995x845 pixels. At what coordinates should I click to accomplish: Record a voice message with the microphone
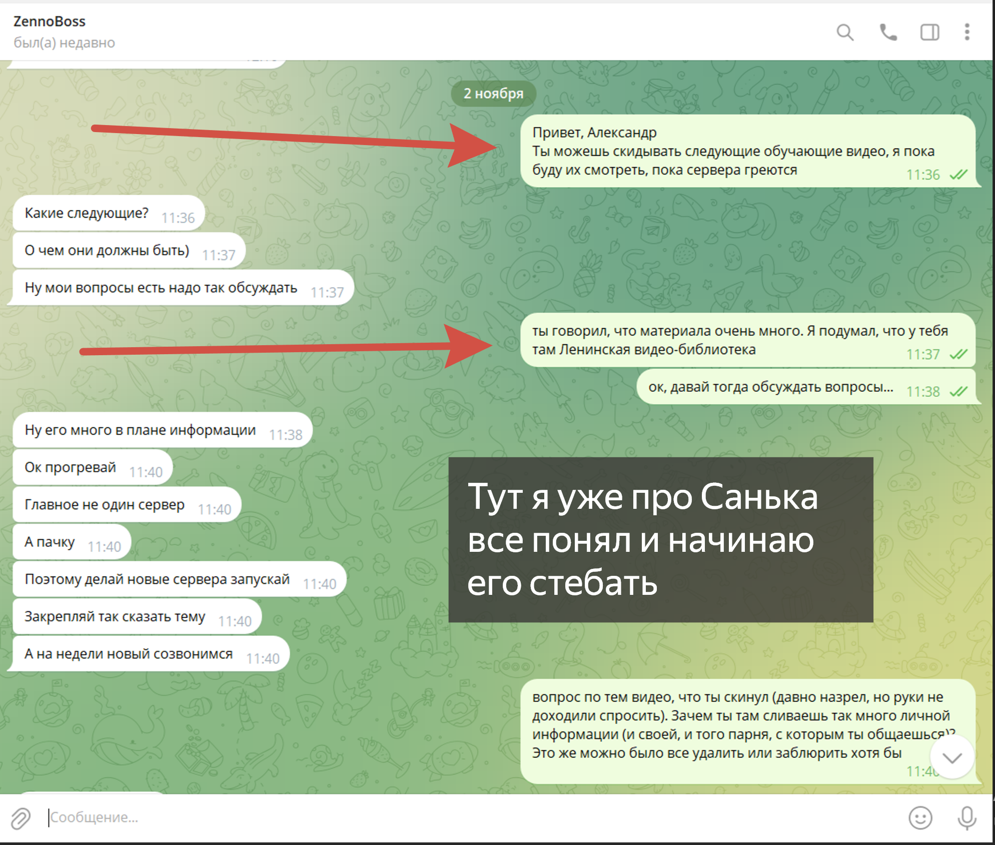pos(966,818)
